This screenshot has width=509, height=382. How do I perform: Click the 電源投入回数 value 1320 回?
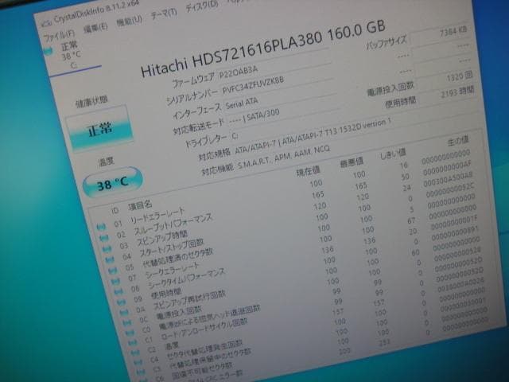point(460,77)
